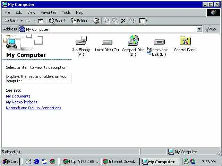Image resolution: width=222 pixels, height=166 pixels.
Task: Click the network tray icon
Action: [x=186, y=162]
